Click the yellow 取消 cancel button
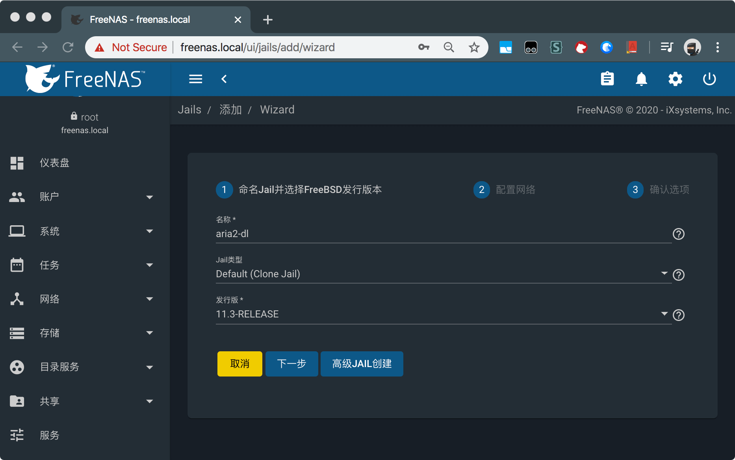Image resolution: width=735 pixels, height=460 pixels. tap(239, 364)
